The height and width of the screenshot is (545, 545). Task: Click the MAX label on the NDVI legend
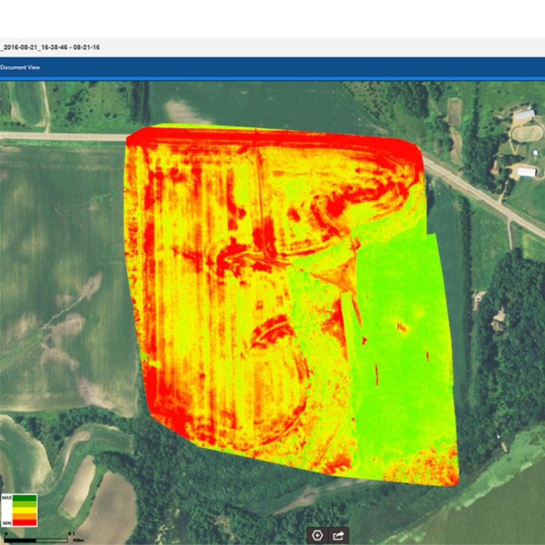click(x=7, y=498)
